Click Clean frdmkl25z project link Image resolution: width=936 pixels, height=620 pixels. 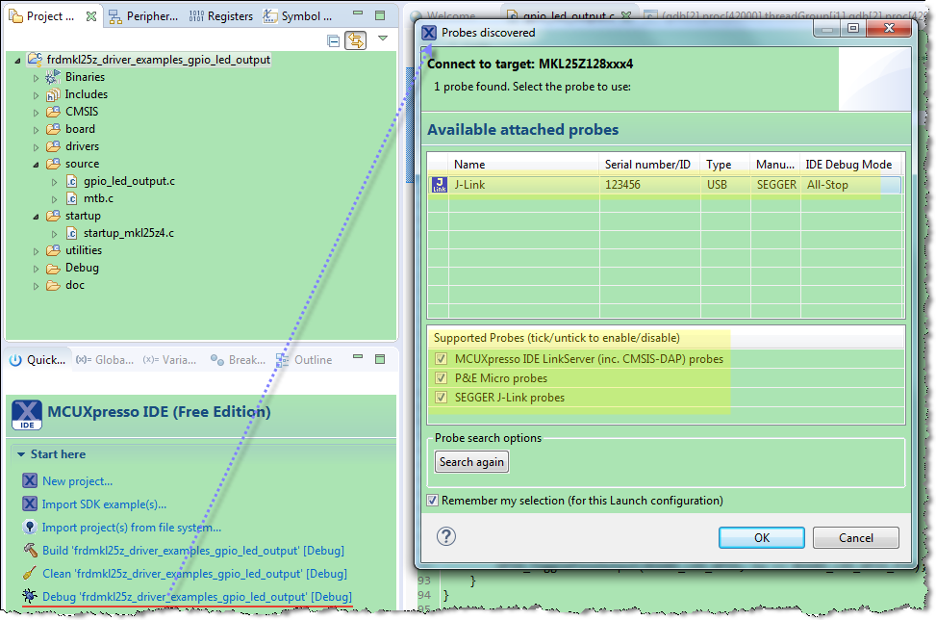[x=194, y=574]
